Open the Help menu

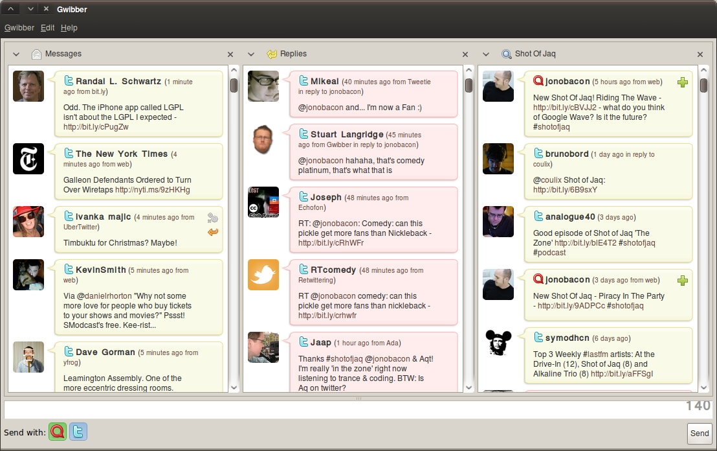tap(69, 28)
